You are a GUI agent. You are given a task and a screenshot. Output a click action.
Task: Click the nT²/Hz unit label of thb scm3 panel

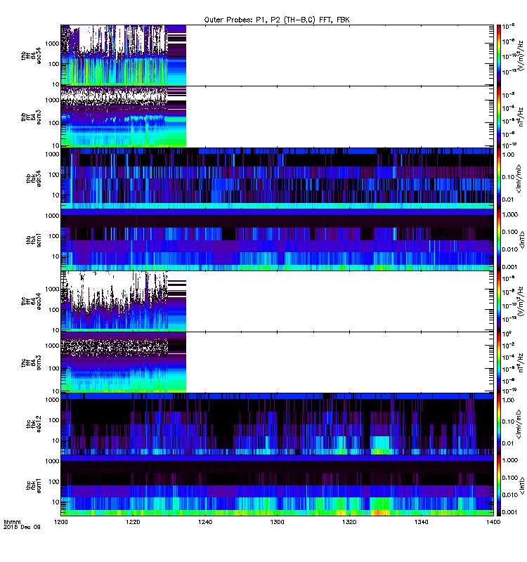521,117
